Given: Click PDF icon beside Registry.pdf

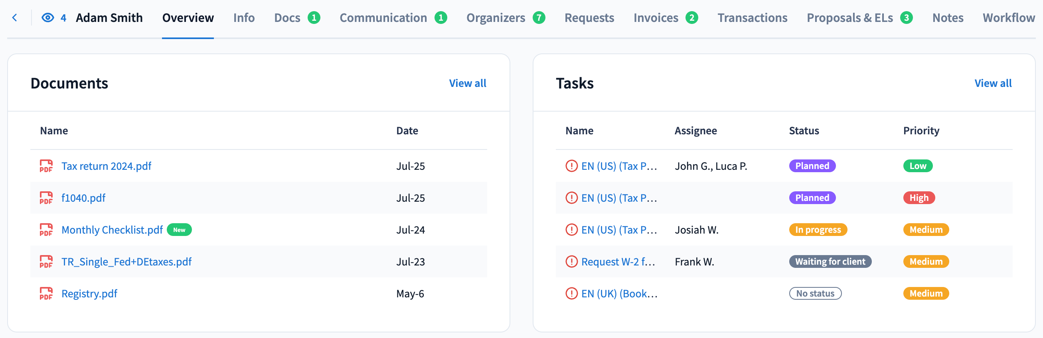Looking at the screenshot, I should point(46,293).
